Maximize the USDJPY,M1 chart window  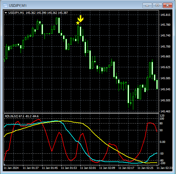tap(157, 5)
